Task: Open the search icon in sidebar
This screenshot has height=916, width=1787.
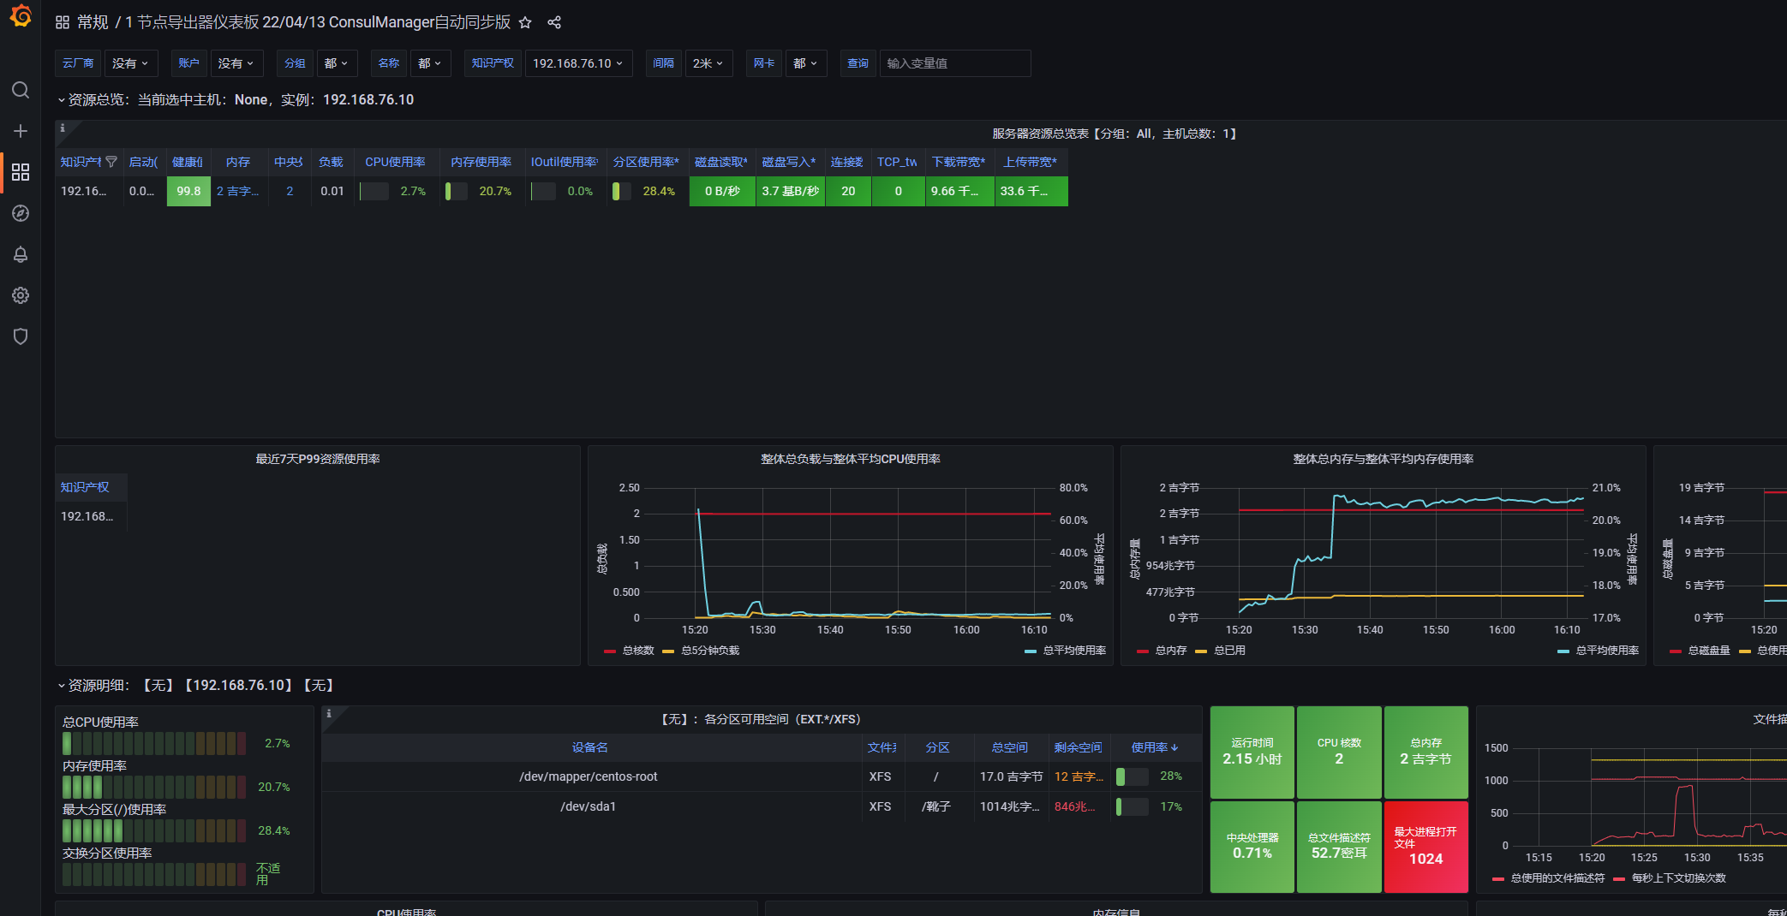Action: pyautogui.click(x=21, y=90)
